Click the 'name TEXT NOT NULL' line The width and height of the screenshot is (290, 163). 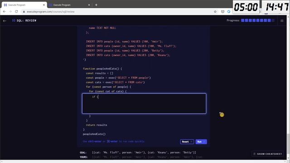(102, 28)
